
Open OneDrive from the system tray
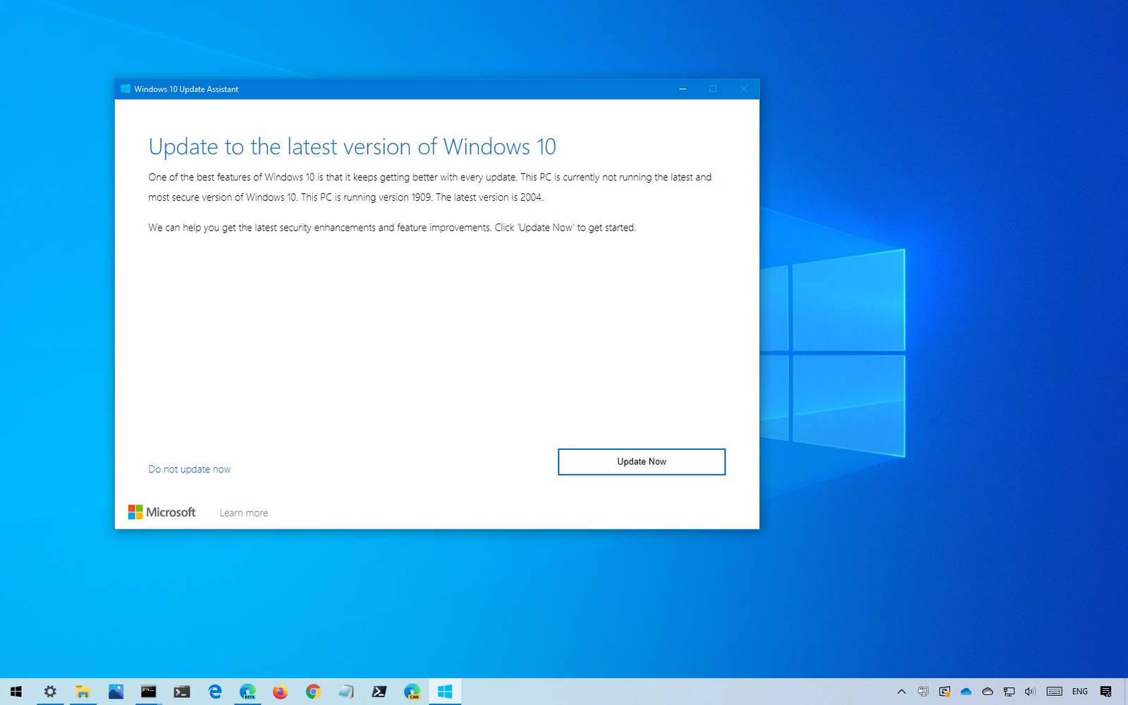965,692
